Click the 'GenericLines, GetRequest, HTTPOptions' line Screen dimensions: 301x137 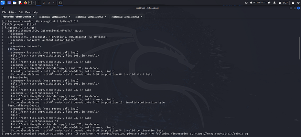point(57,37)
